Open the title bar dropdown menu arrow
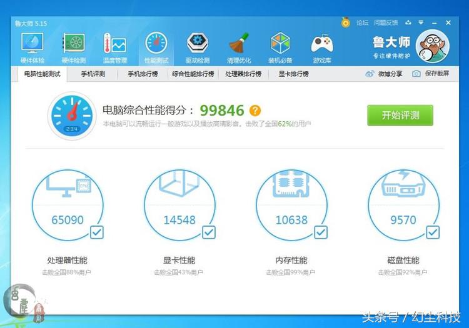 421,22
